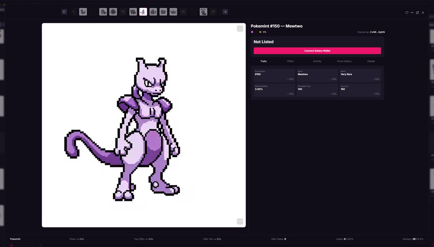
Task: Click the 24hr Sales stat in footer
Action: click(x=278, y=239)
